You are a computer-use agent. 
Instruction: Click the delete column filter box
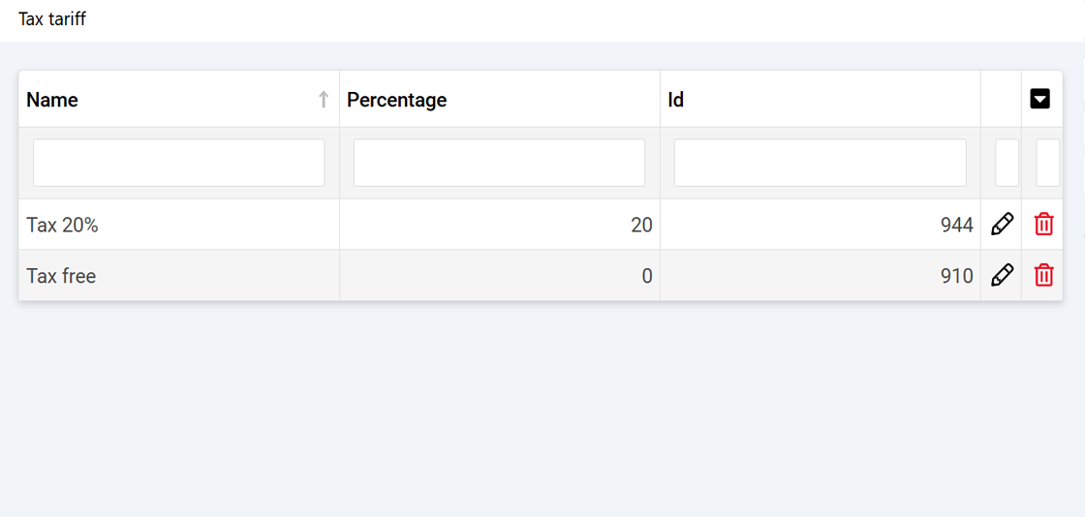pos(1047,163)
